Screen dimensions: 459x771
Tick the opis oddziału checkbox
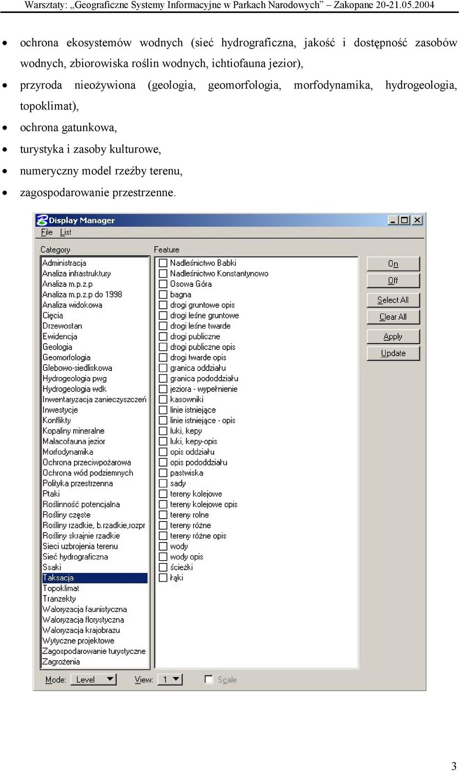163,452
